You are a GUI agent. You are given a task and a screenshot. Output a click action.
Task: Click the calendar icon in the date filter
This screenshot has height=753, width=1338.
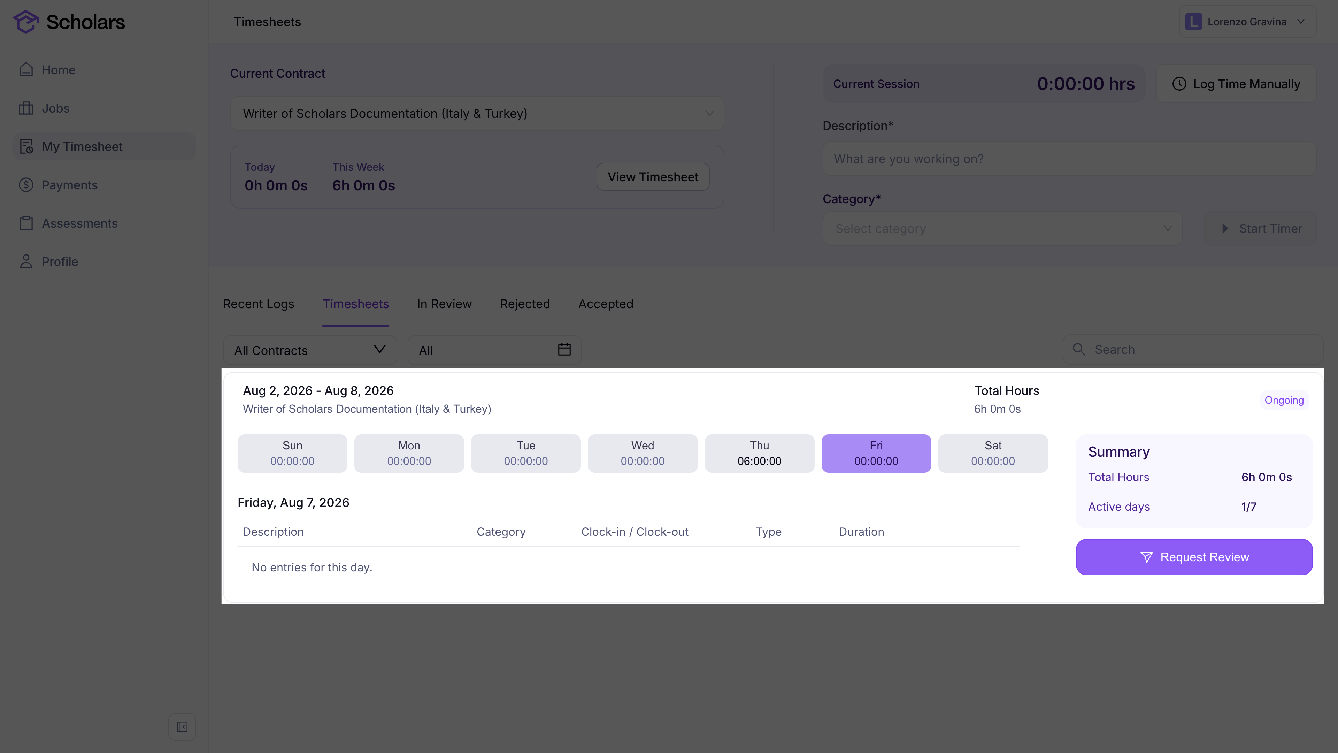click(564, 350)
